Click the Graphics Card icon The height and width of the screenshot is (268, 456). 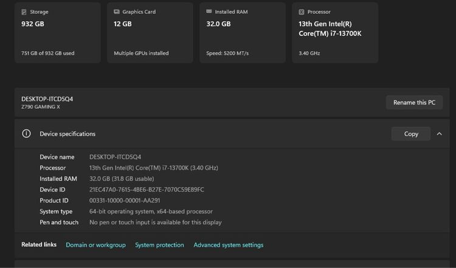tap(116, 12)
